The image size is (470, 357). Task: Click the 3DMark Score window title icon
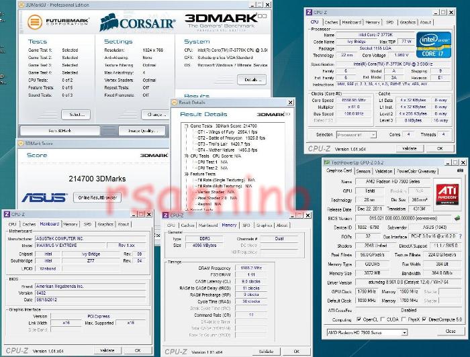21,143
